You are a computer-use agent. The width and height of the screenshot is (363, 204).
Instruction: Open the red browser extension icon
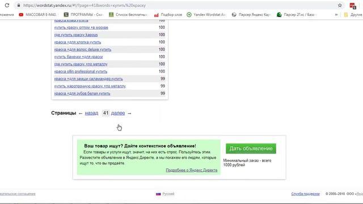tap(353, 6)
